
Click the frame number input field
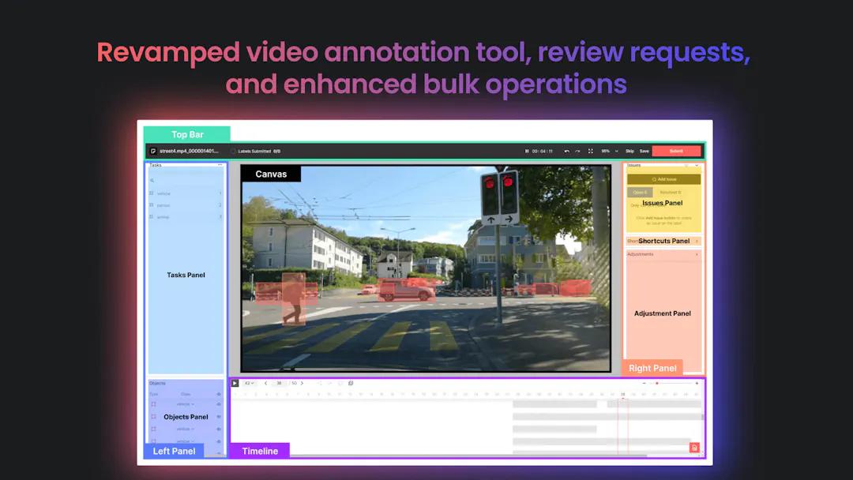pos(279,383)
